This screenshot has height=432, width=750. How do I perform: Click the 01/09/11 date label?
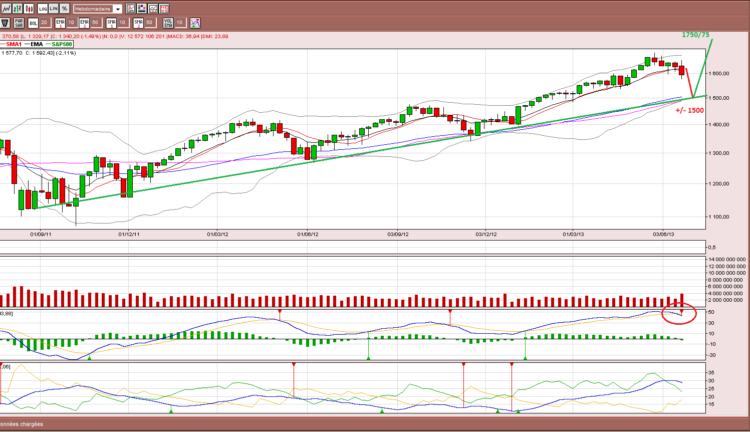pyautogui.click(x=41, y=234)
